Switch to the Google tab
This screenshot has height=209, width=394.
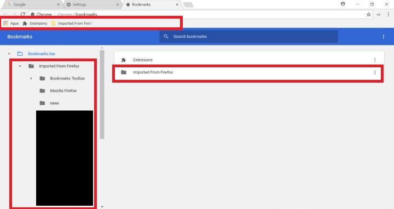(x=33, y=4)
